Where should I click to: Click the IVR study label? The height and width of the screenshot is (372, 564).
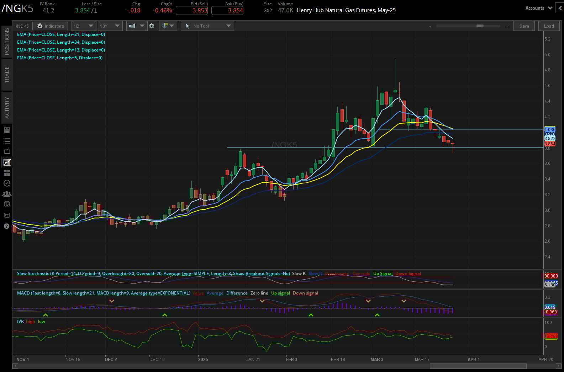20,322
